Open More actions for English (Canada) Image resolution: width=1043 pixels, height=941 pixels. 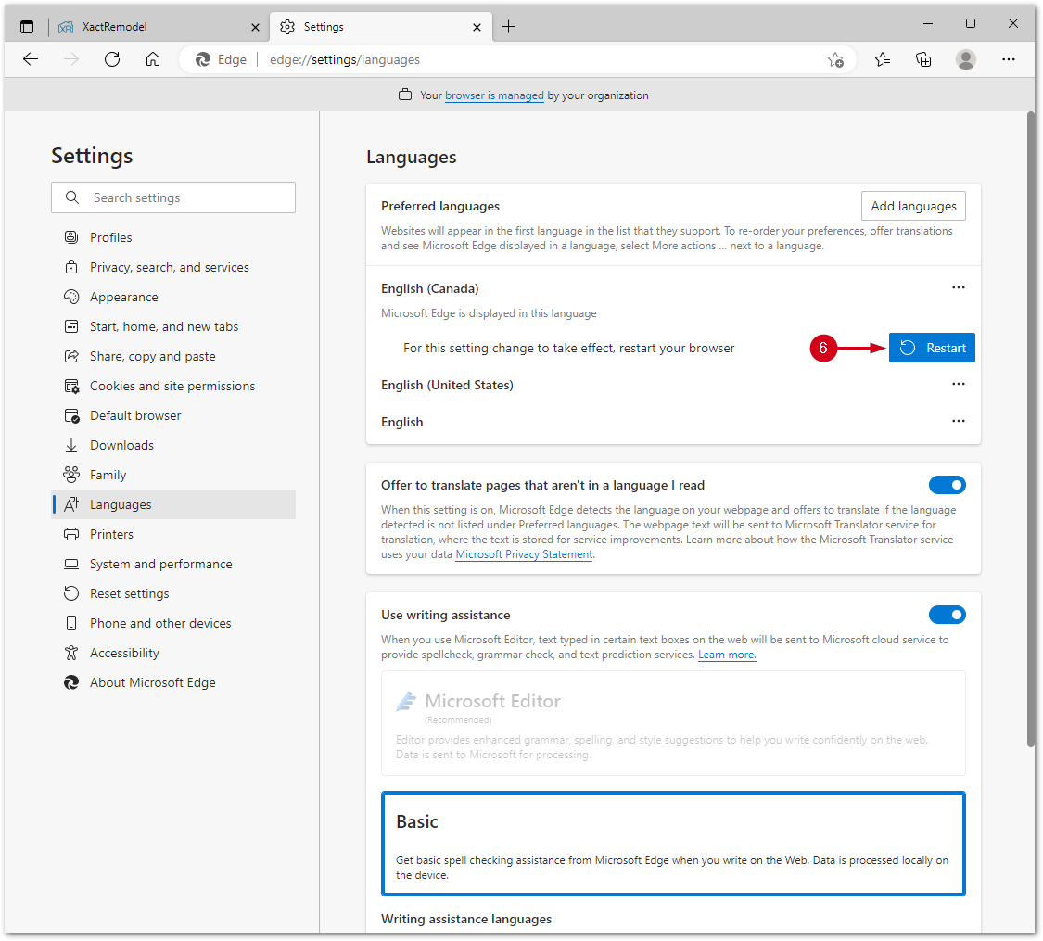tap(959, 287)
